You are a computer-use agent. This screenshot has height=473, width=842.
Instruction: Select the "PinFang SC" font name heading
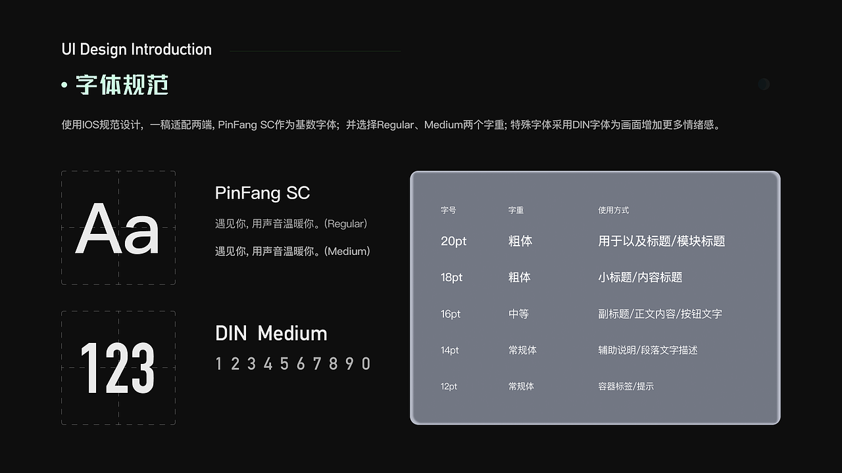pos(262,192)
